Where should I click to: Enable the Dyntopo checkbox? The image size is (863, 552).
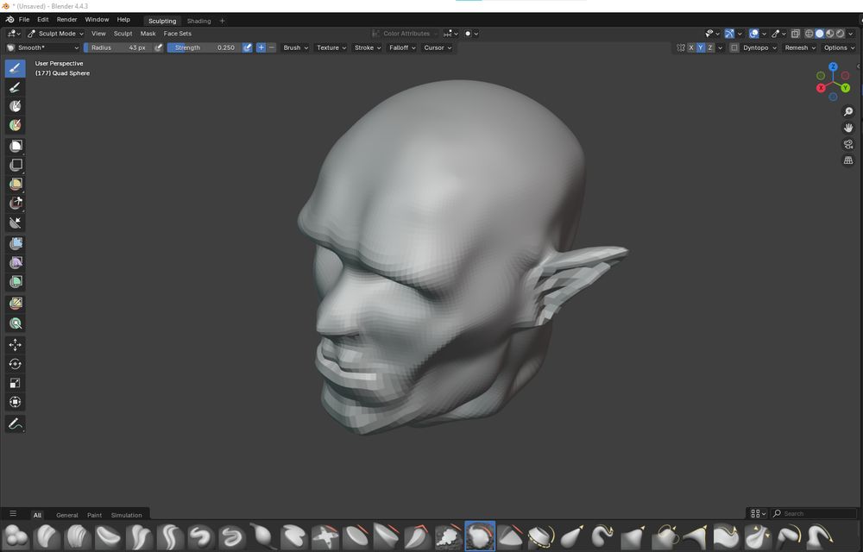coord(734,47)
